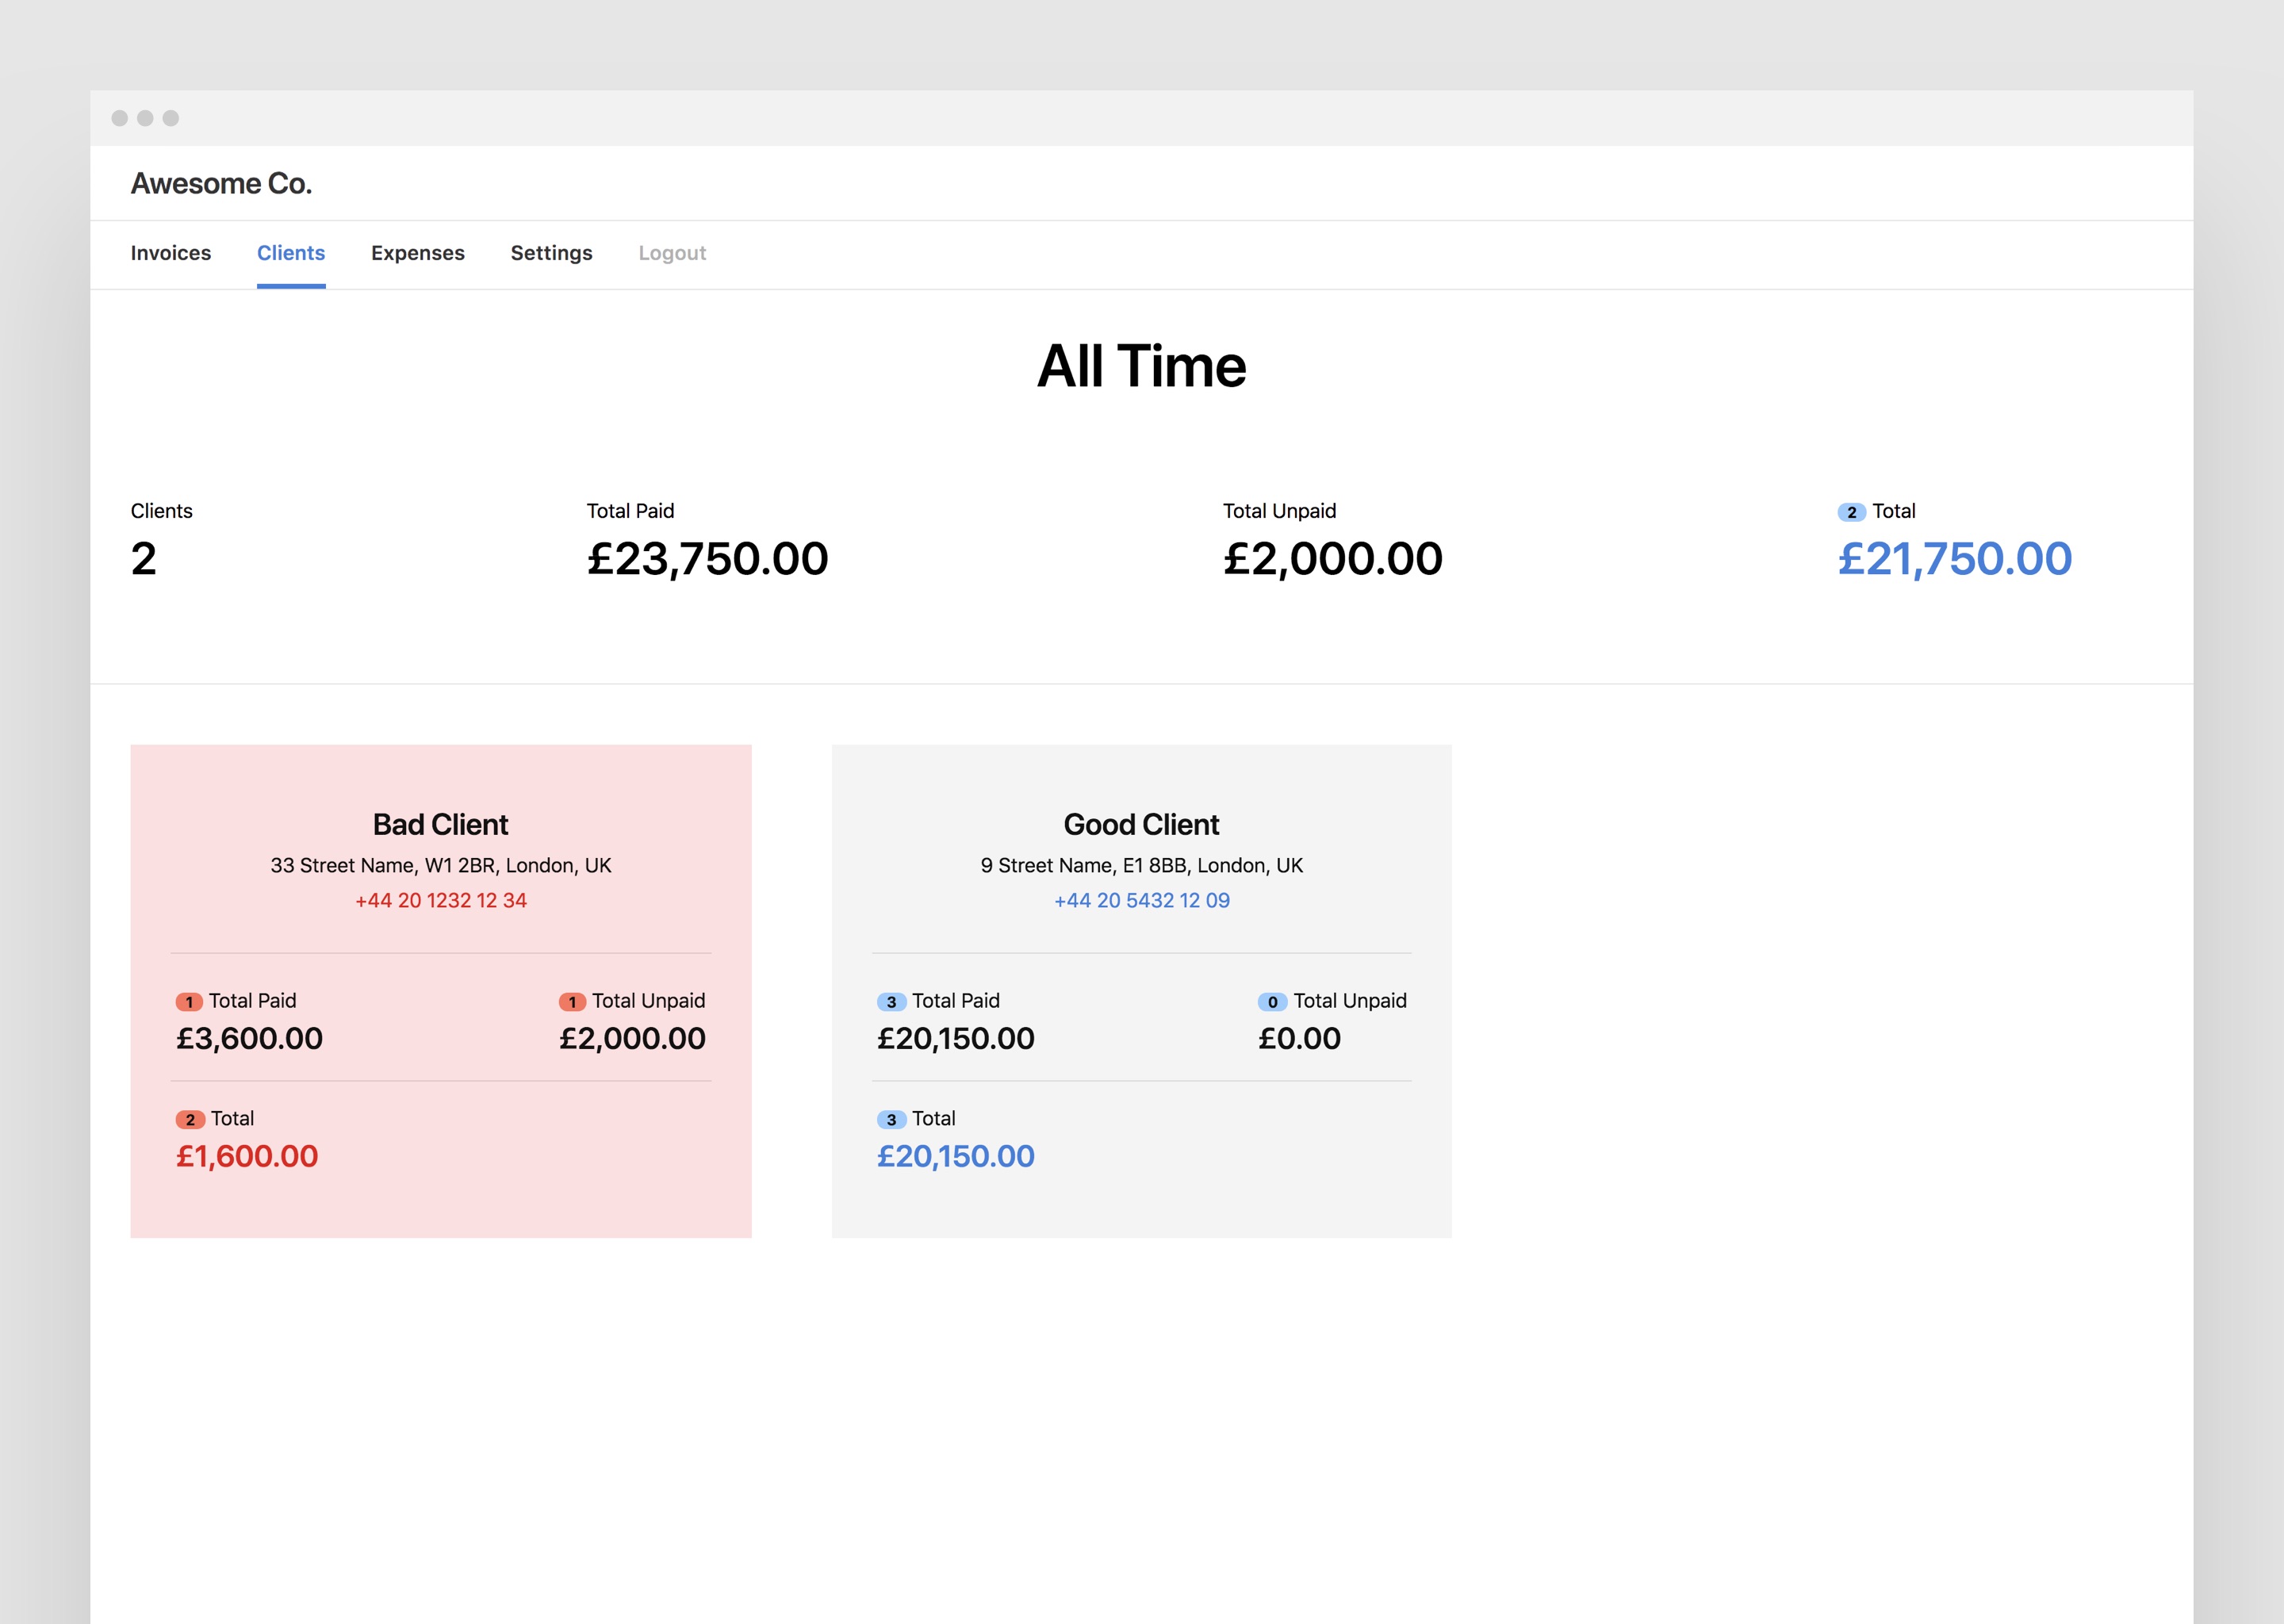Go to the Settings tab
The width and height of the screenshot is (2284, 1624).
click(551, 253)
